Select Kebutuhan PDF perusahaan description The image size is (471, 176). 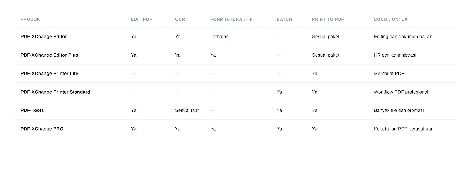(404, 129)
